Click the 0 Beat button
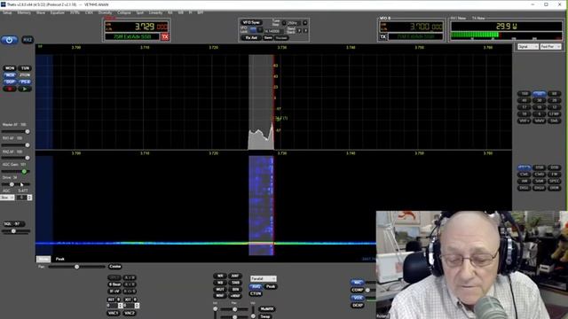The width and height of the screenshot is (568, 319). click(114, 284)
